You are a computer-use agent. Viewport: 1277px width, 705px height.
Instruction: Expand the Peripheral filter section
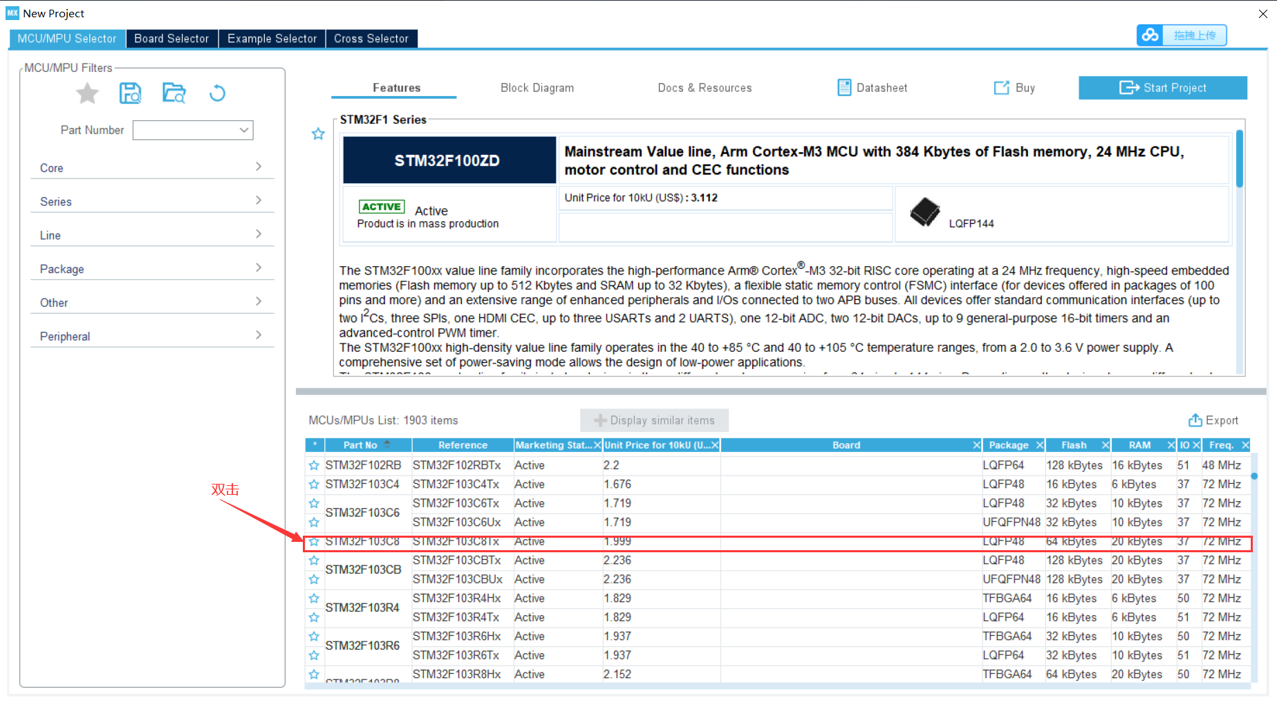[x=152, y=336]
